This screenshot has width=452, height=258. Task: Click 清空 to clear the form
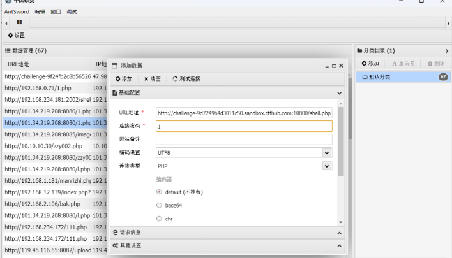[152, 78]
